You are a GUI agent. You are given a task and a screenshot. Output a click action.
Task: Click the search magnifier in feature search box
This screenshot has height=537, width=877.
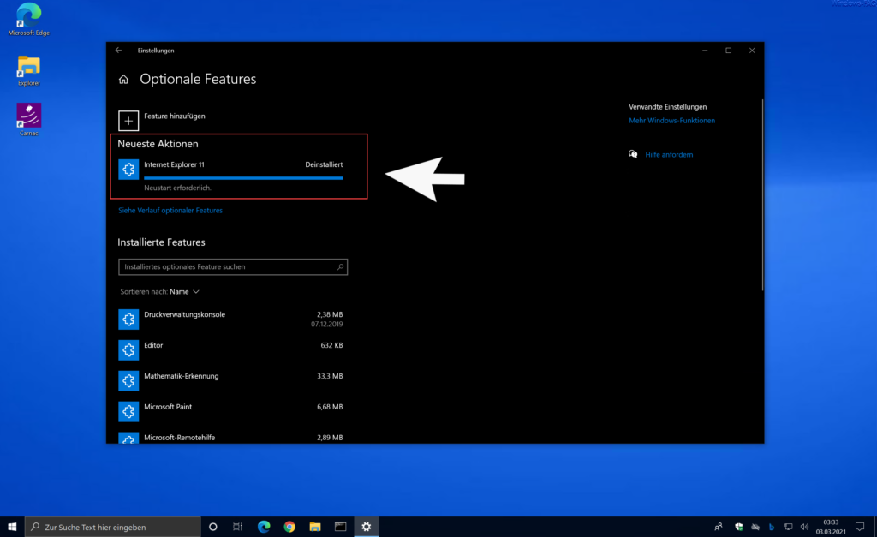click(340, 267)
